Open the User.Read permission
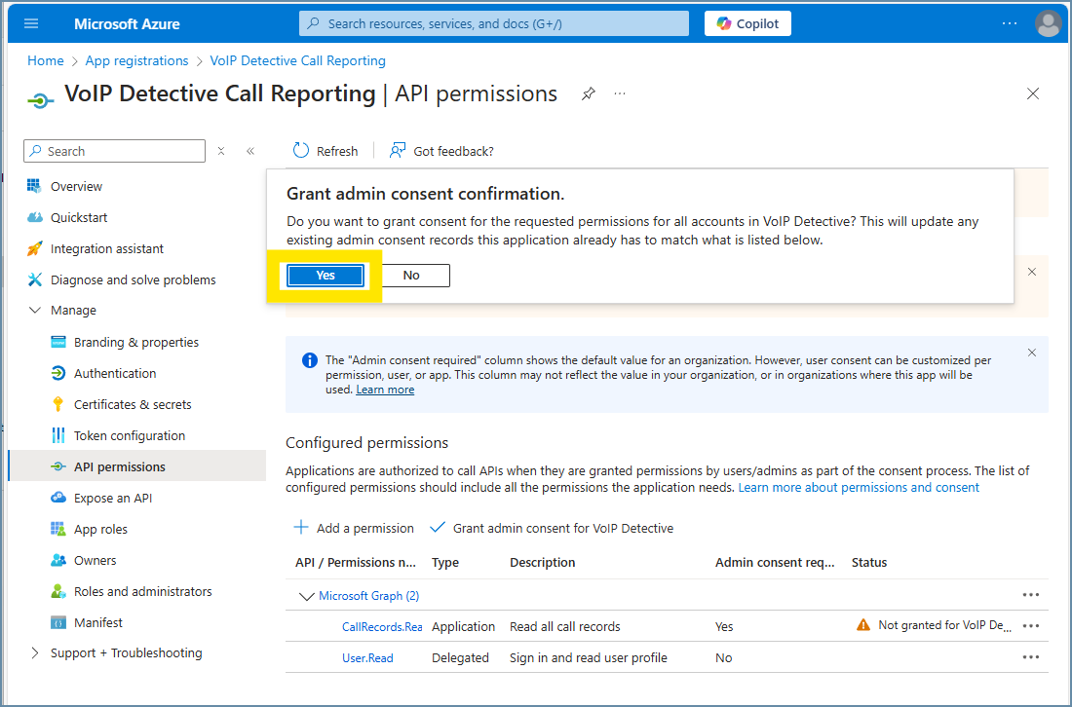Screen dimensions: 1072x707 coord(367,658)
